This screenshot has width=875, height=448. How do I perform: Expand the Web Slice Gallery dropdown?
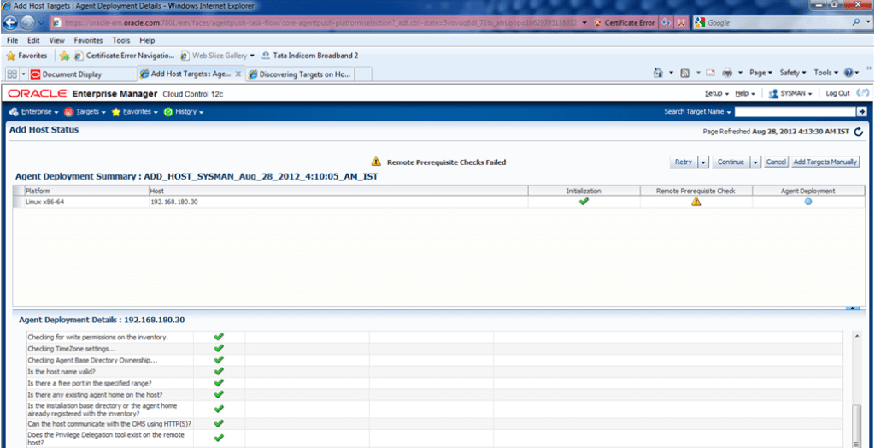coord(252,56)
